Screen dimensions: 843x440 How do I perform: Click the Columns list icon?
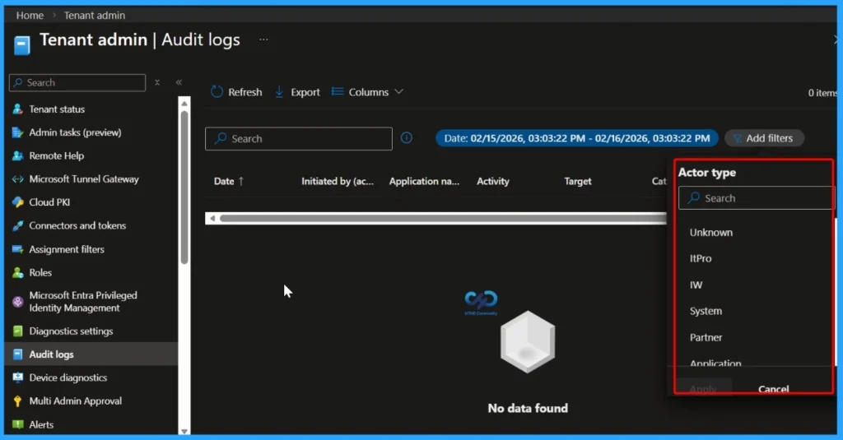click(x=337, y=91)
